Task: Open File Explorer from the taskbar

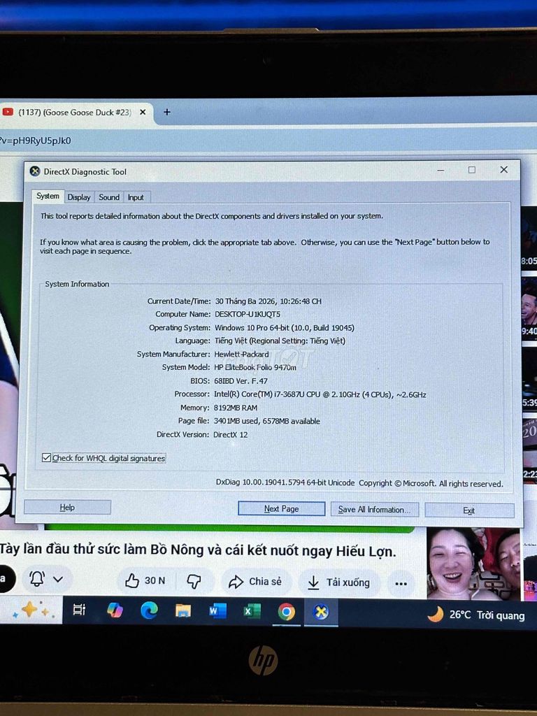Action: pyautogui.click(x=183, y=611)
